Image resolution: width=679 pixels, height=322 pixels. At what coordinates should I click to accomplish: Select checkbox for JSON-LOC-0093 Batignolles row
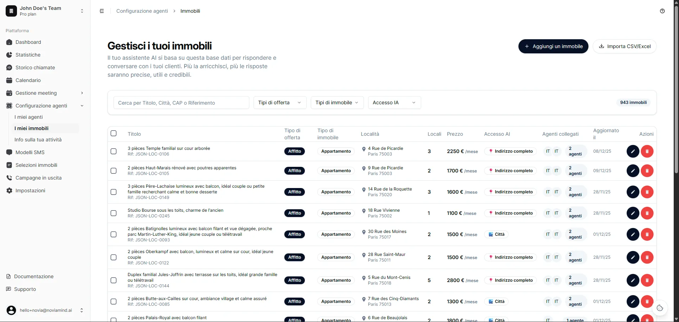pos(114,234)
